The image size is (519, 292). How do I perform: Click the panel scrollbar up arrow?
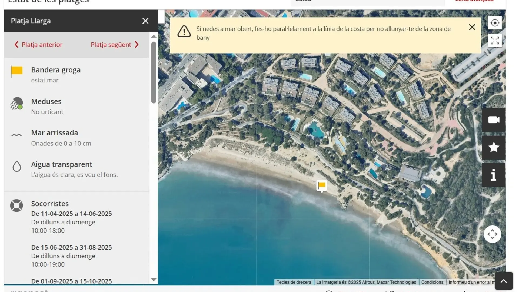154,36
